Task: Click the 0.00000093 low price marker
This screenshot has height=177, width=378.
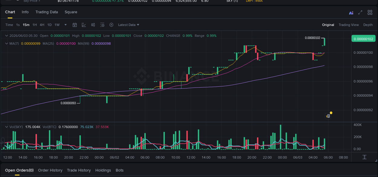Action: [68, 103]
